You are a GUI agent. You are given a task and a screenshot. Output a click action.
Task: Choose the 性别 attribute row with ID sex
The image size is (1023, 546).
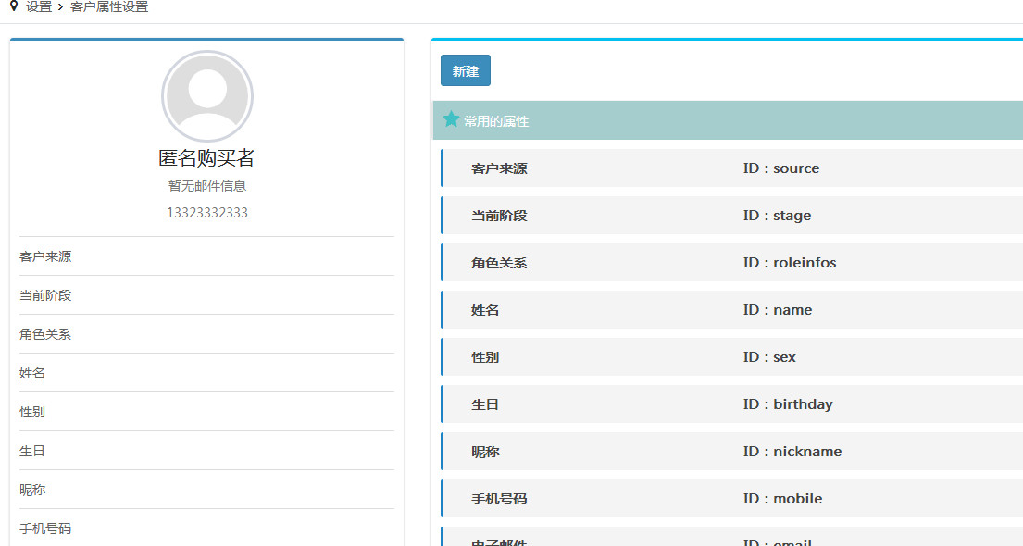[x=731, y=357]
